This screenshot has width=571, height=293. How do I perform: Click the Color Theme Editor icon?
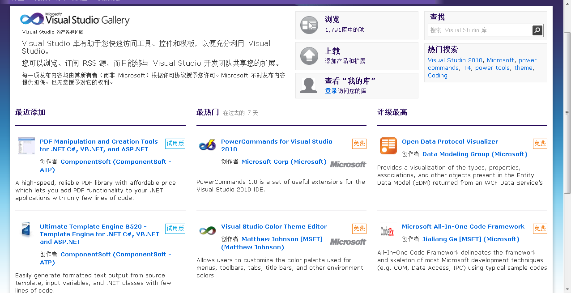207,230
